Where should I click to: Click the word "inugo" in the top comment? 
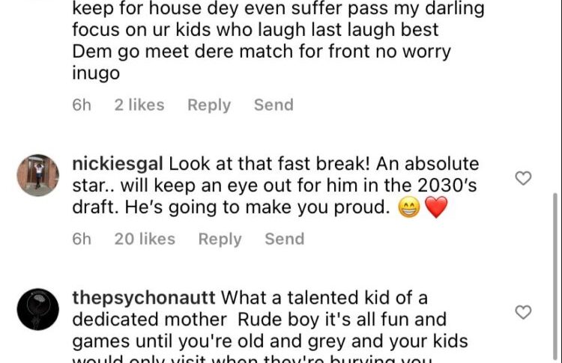(94, 74)
